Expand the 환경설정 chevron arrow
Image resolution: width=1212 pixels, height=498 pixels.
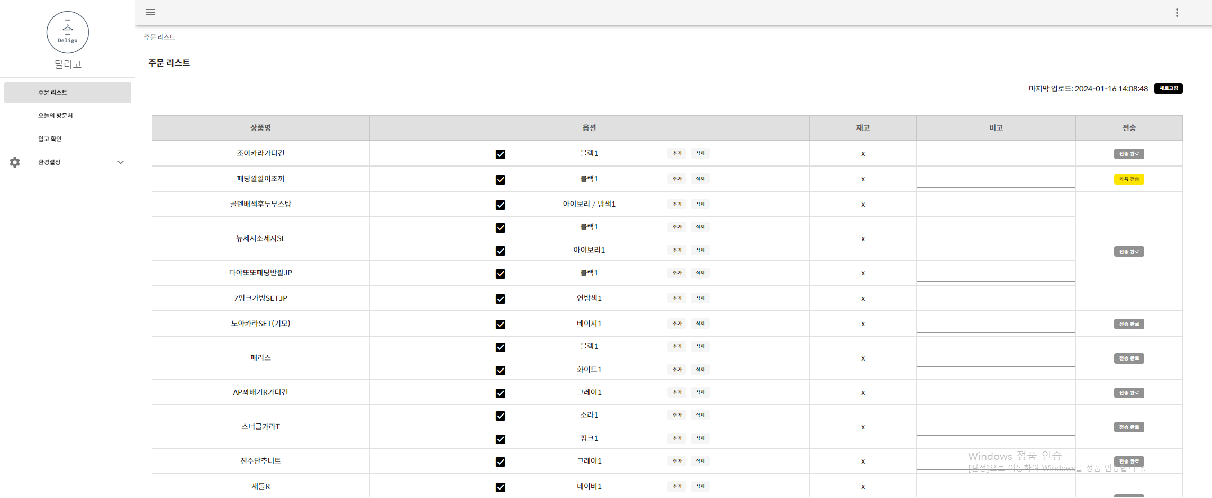121,162
